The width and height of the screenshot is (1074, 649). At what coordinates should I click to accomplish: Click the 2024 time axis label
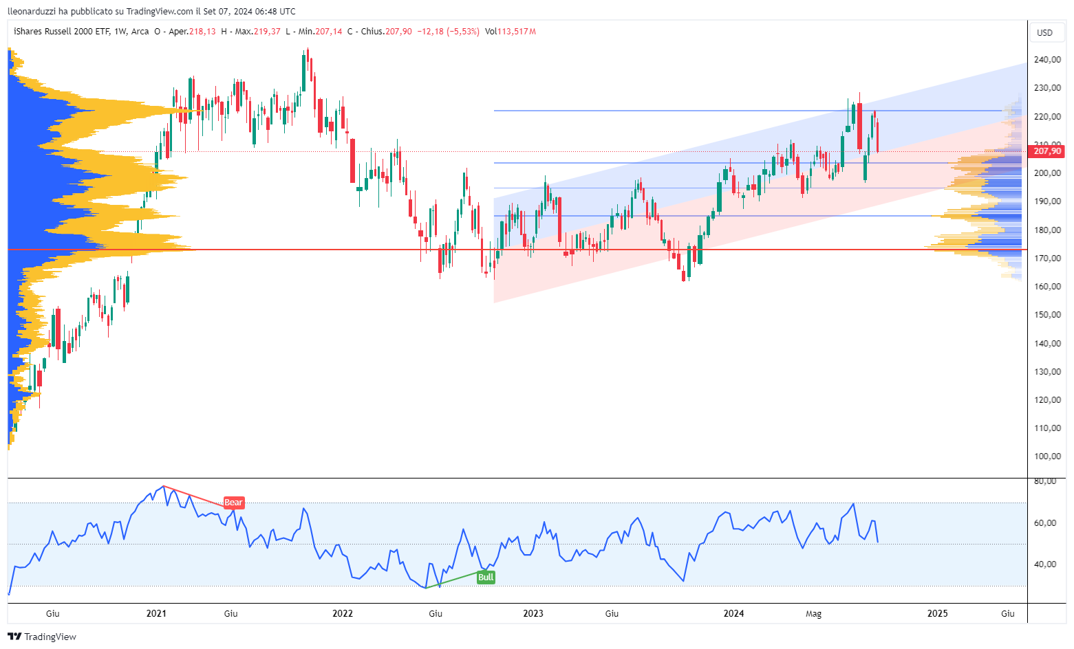pyautogui.click(x=733, y=613)
